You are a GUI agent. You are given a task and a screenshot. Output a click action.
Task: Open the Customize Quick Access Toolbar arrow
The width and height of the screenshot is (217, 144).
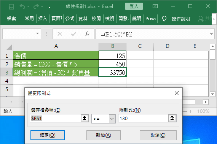tap(49, 6)
